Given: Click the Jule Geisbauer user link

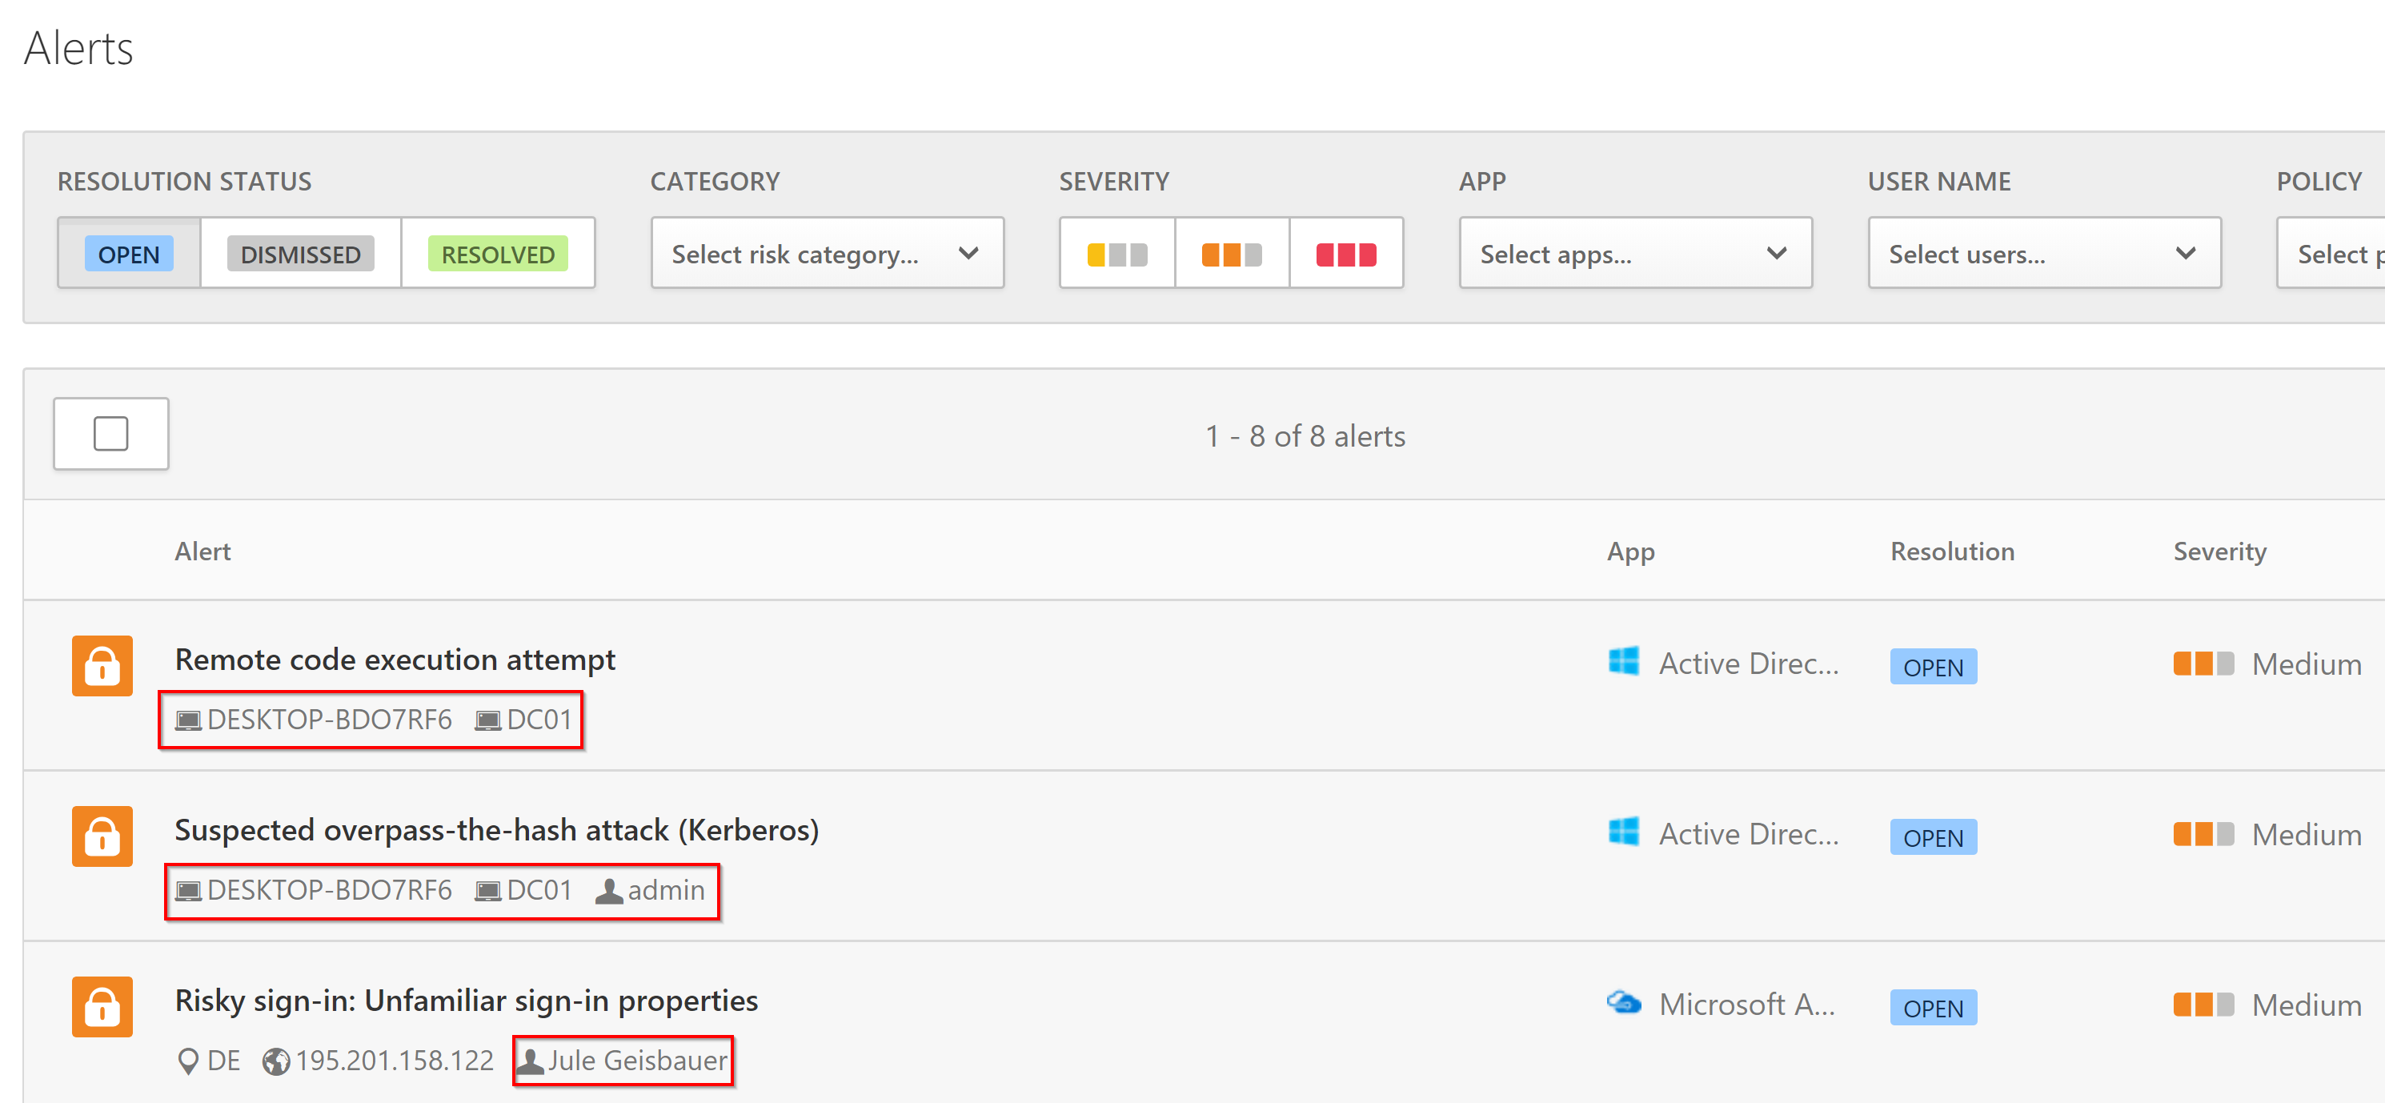Looking at the screenshot, I should [x=636, y=1061].
